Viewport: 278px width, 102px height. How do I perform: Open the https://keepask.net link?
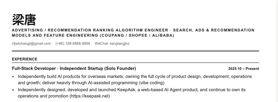[90, 96]
